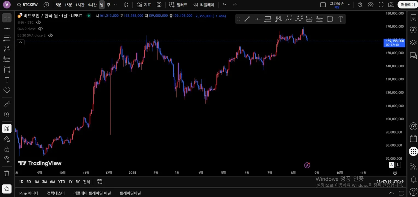Image resolution: width=418 pixels, height=197 pixels.
Task: Switch to the 전략테스터 tab
Action: point(56,193)
